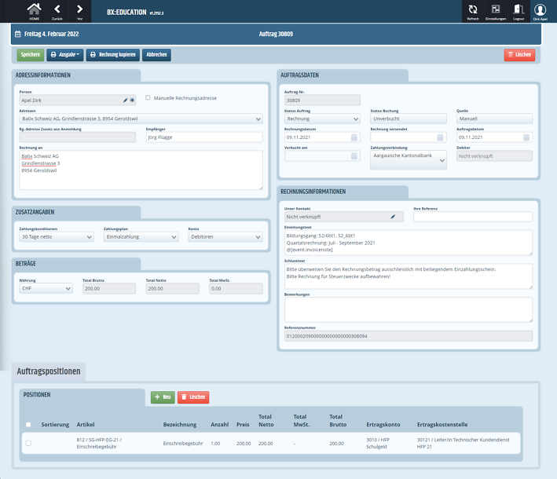This screenshot has width=557, height=479.
Task: Open the Status Auftrag dropdown
Action: (x=322, y=119)
